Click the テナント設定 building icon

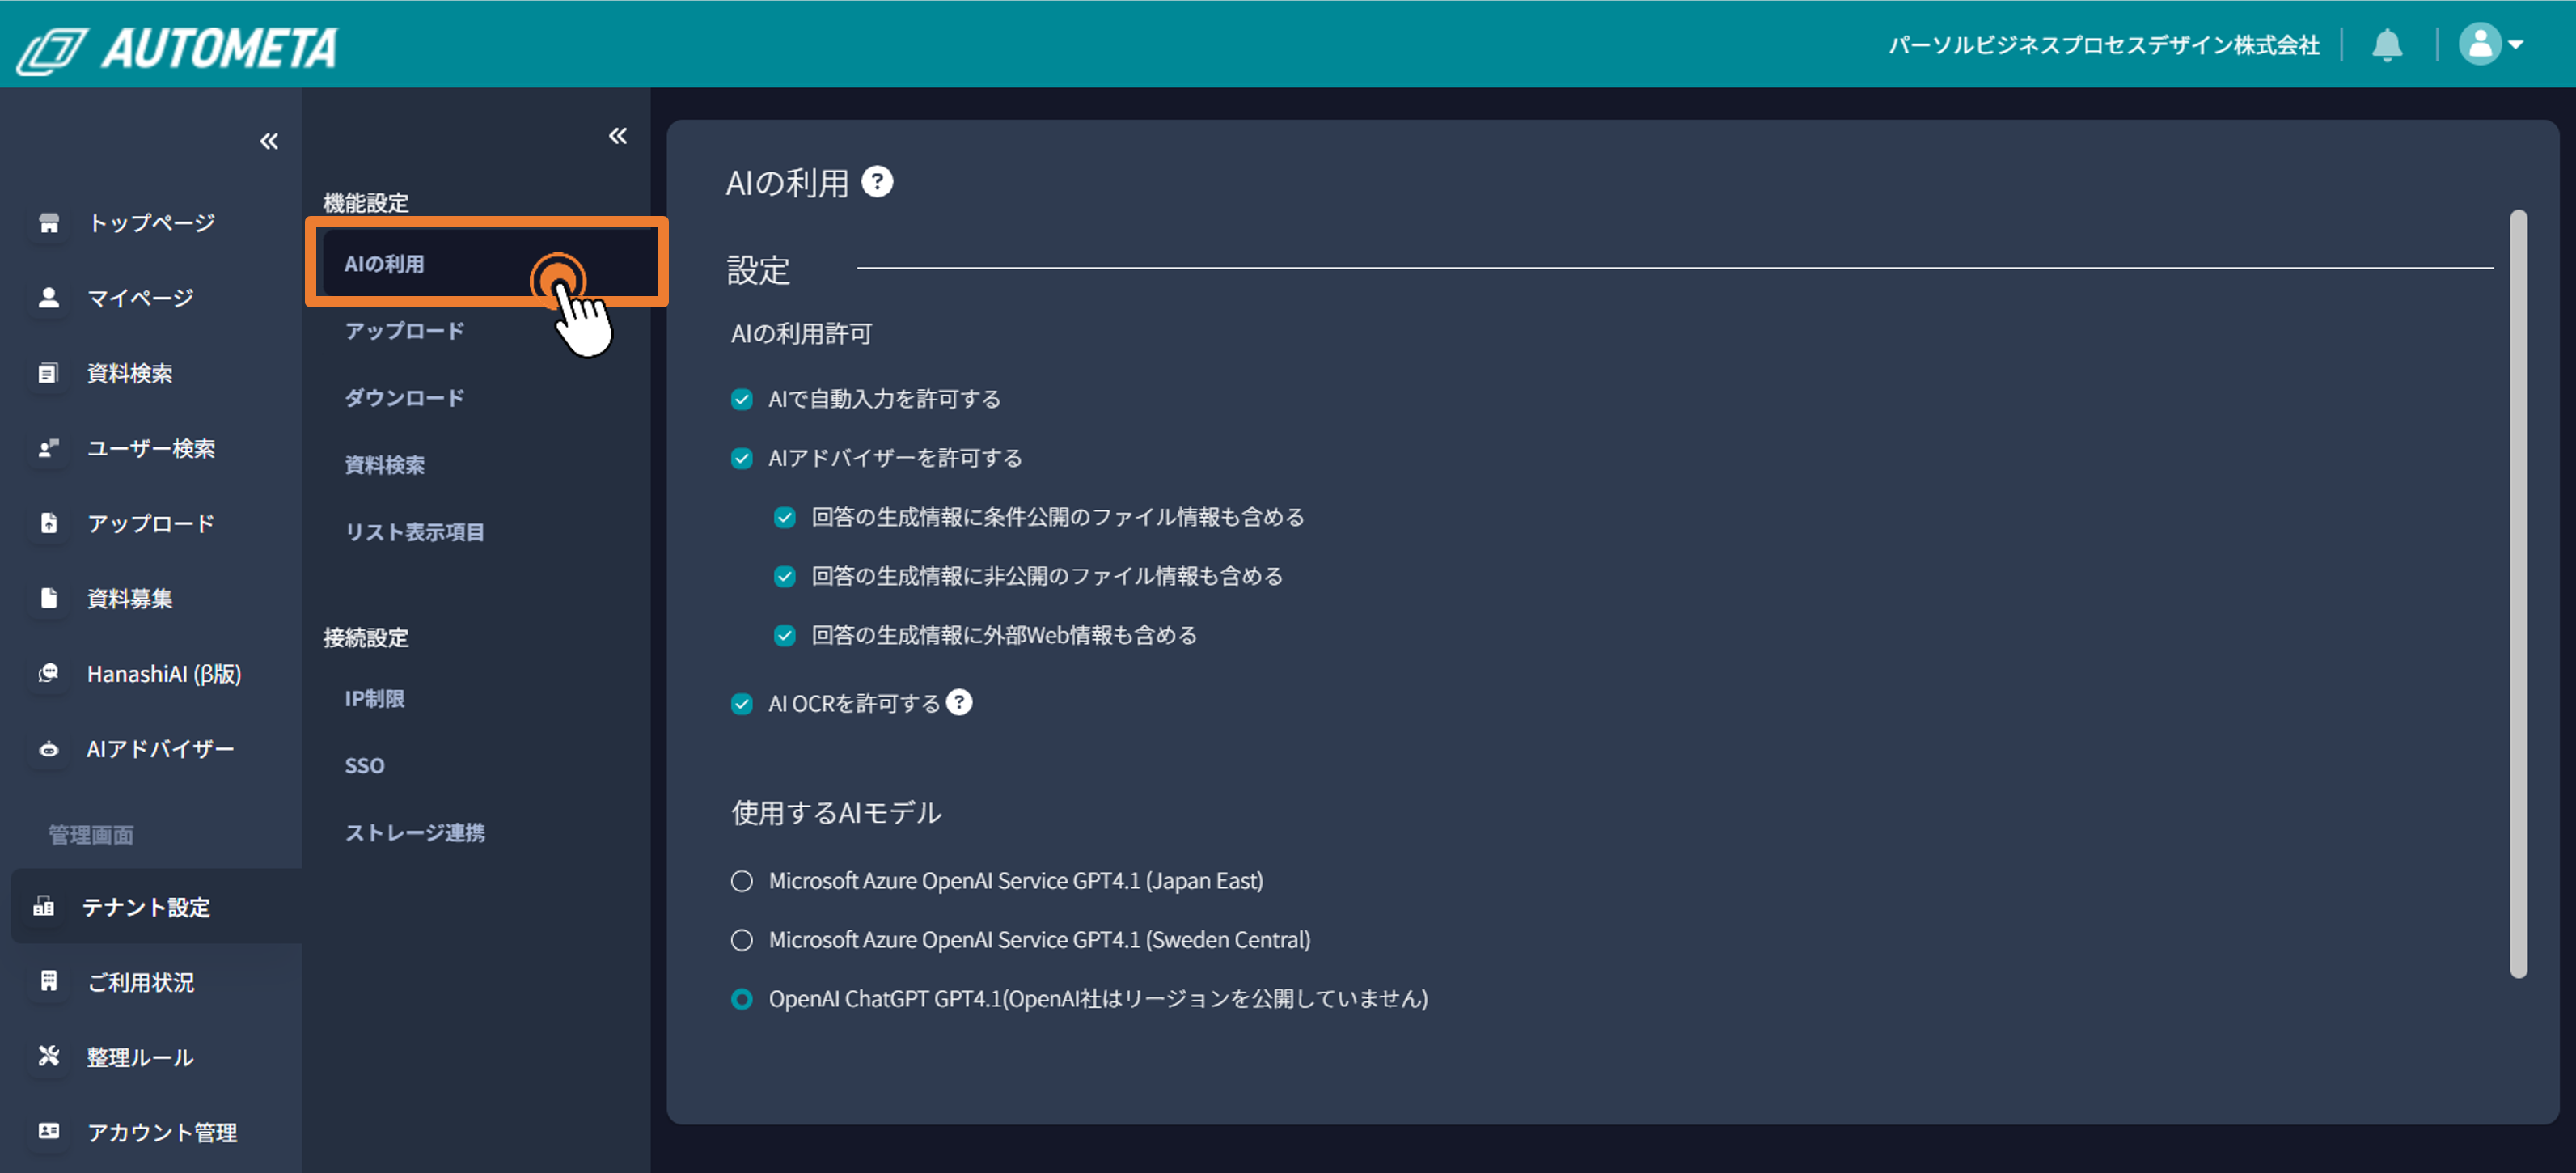[x=44, y=907]
